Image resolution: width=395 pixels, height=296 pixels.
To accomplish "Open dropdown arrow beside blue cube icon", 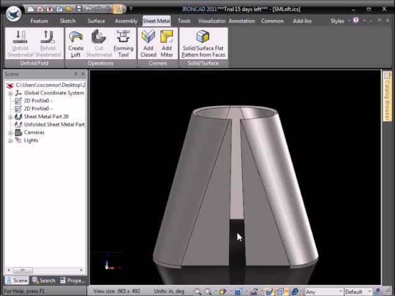I will [x=246, y=292].
